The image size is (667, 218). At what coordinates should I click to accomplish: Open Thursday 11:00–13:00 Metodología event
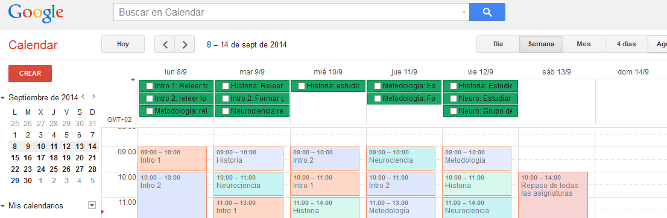(x=400, y=207)
